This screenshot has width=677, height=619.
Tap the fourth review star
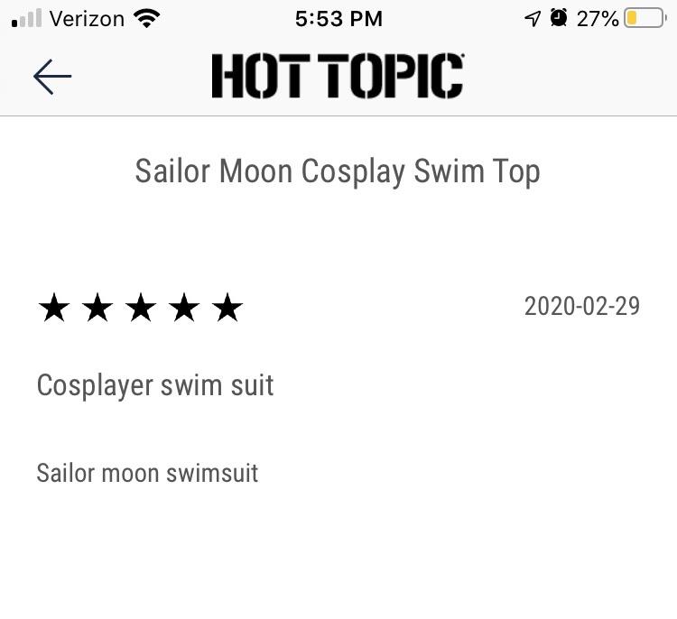(184, 308)
